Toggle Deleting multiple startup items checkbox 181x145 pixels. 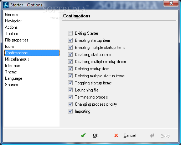(x=70, y=76)
